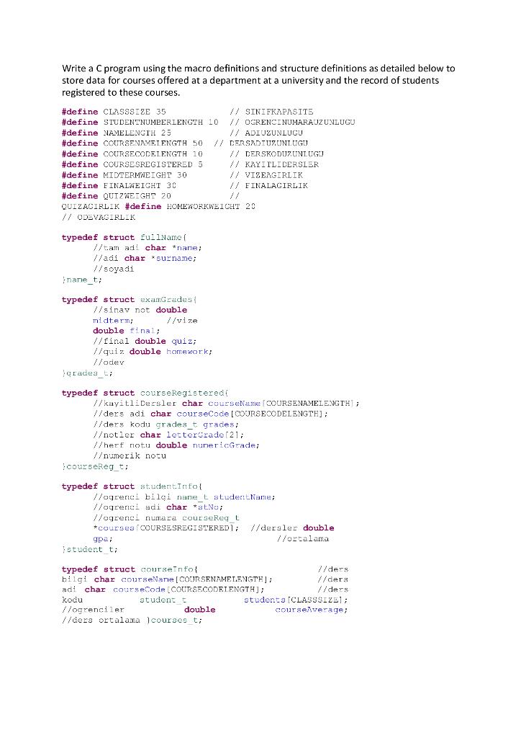Click the '// ODEVAGIRLIK' comment
Viewport: 521px width, 738px height.
click(x=98, y=217)
